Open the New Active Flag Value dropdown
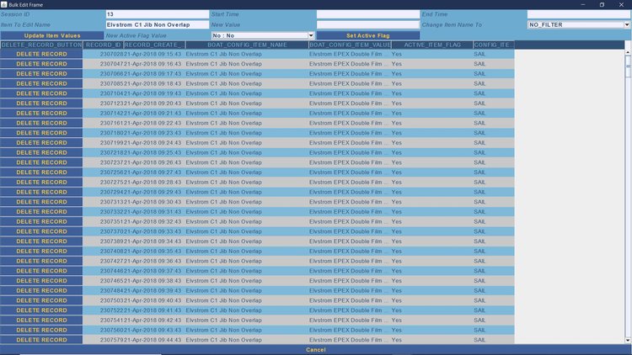The width and height of the screenshot is (632, 355). 311,35
